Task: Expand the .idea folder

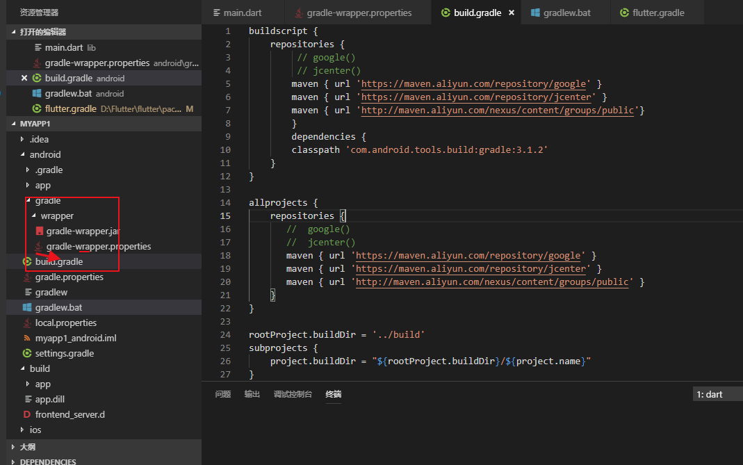Action: (22, 139)
